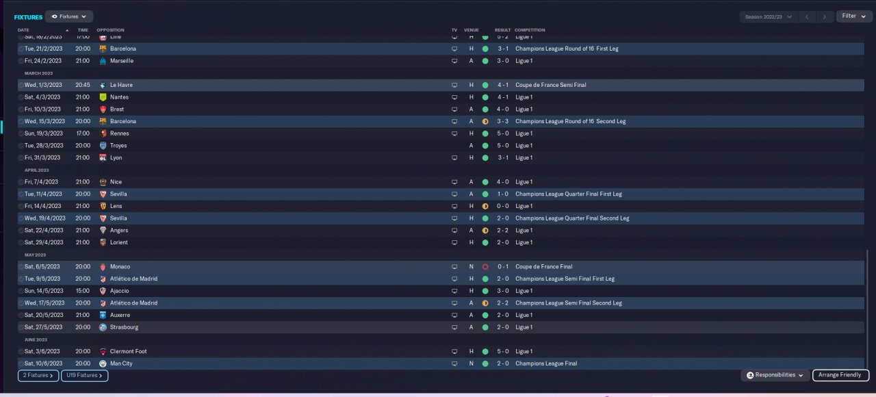Image resolution: width=876 pixels, height=397 pixels.
Task: Click the Atlético de Madrid name on 9/5/2023
Action: coord(133,279)
